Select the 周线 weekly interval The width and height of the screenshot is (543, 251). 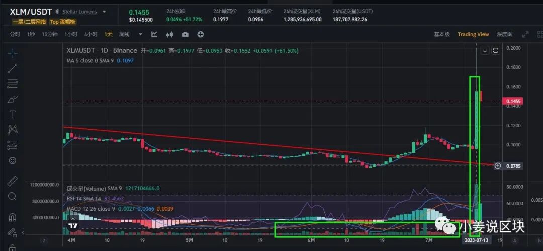124,34
